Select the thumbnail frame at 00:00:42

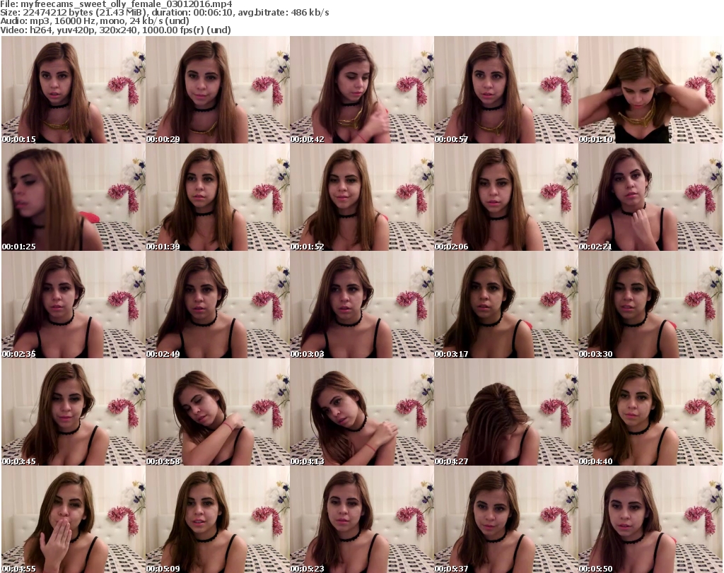[x=362, y=90]
